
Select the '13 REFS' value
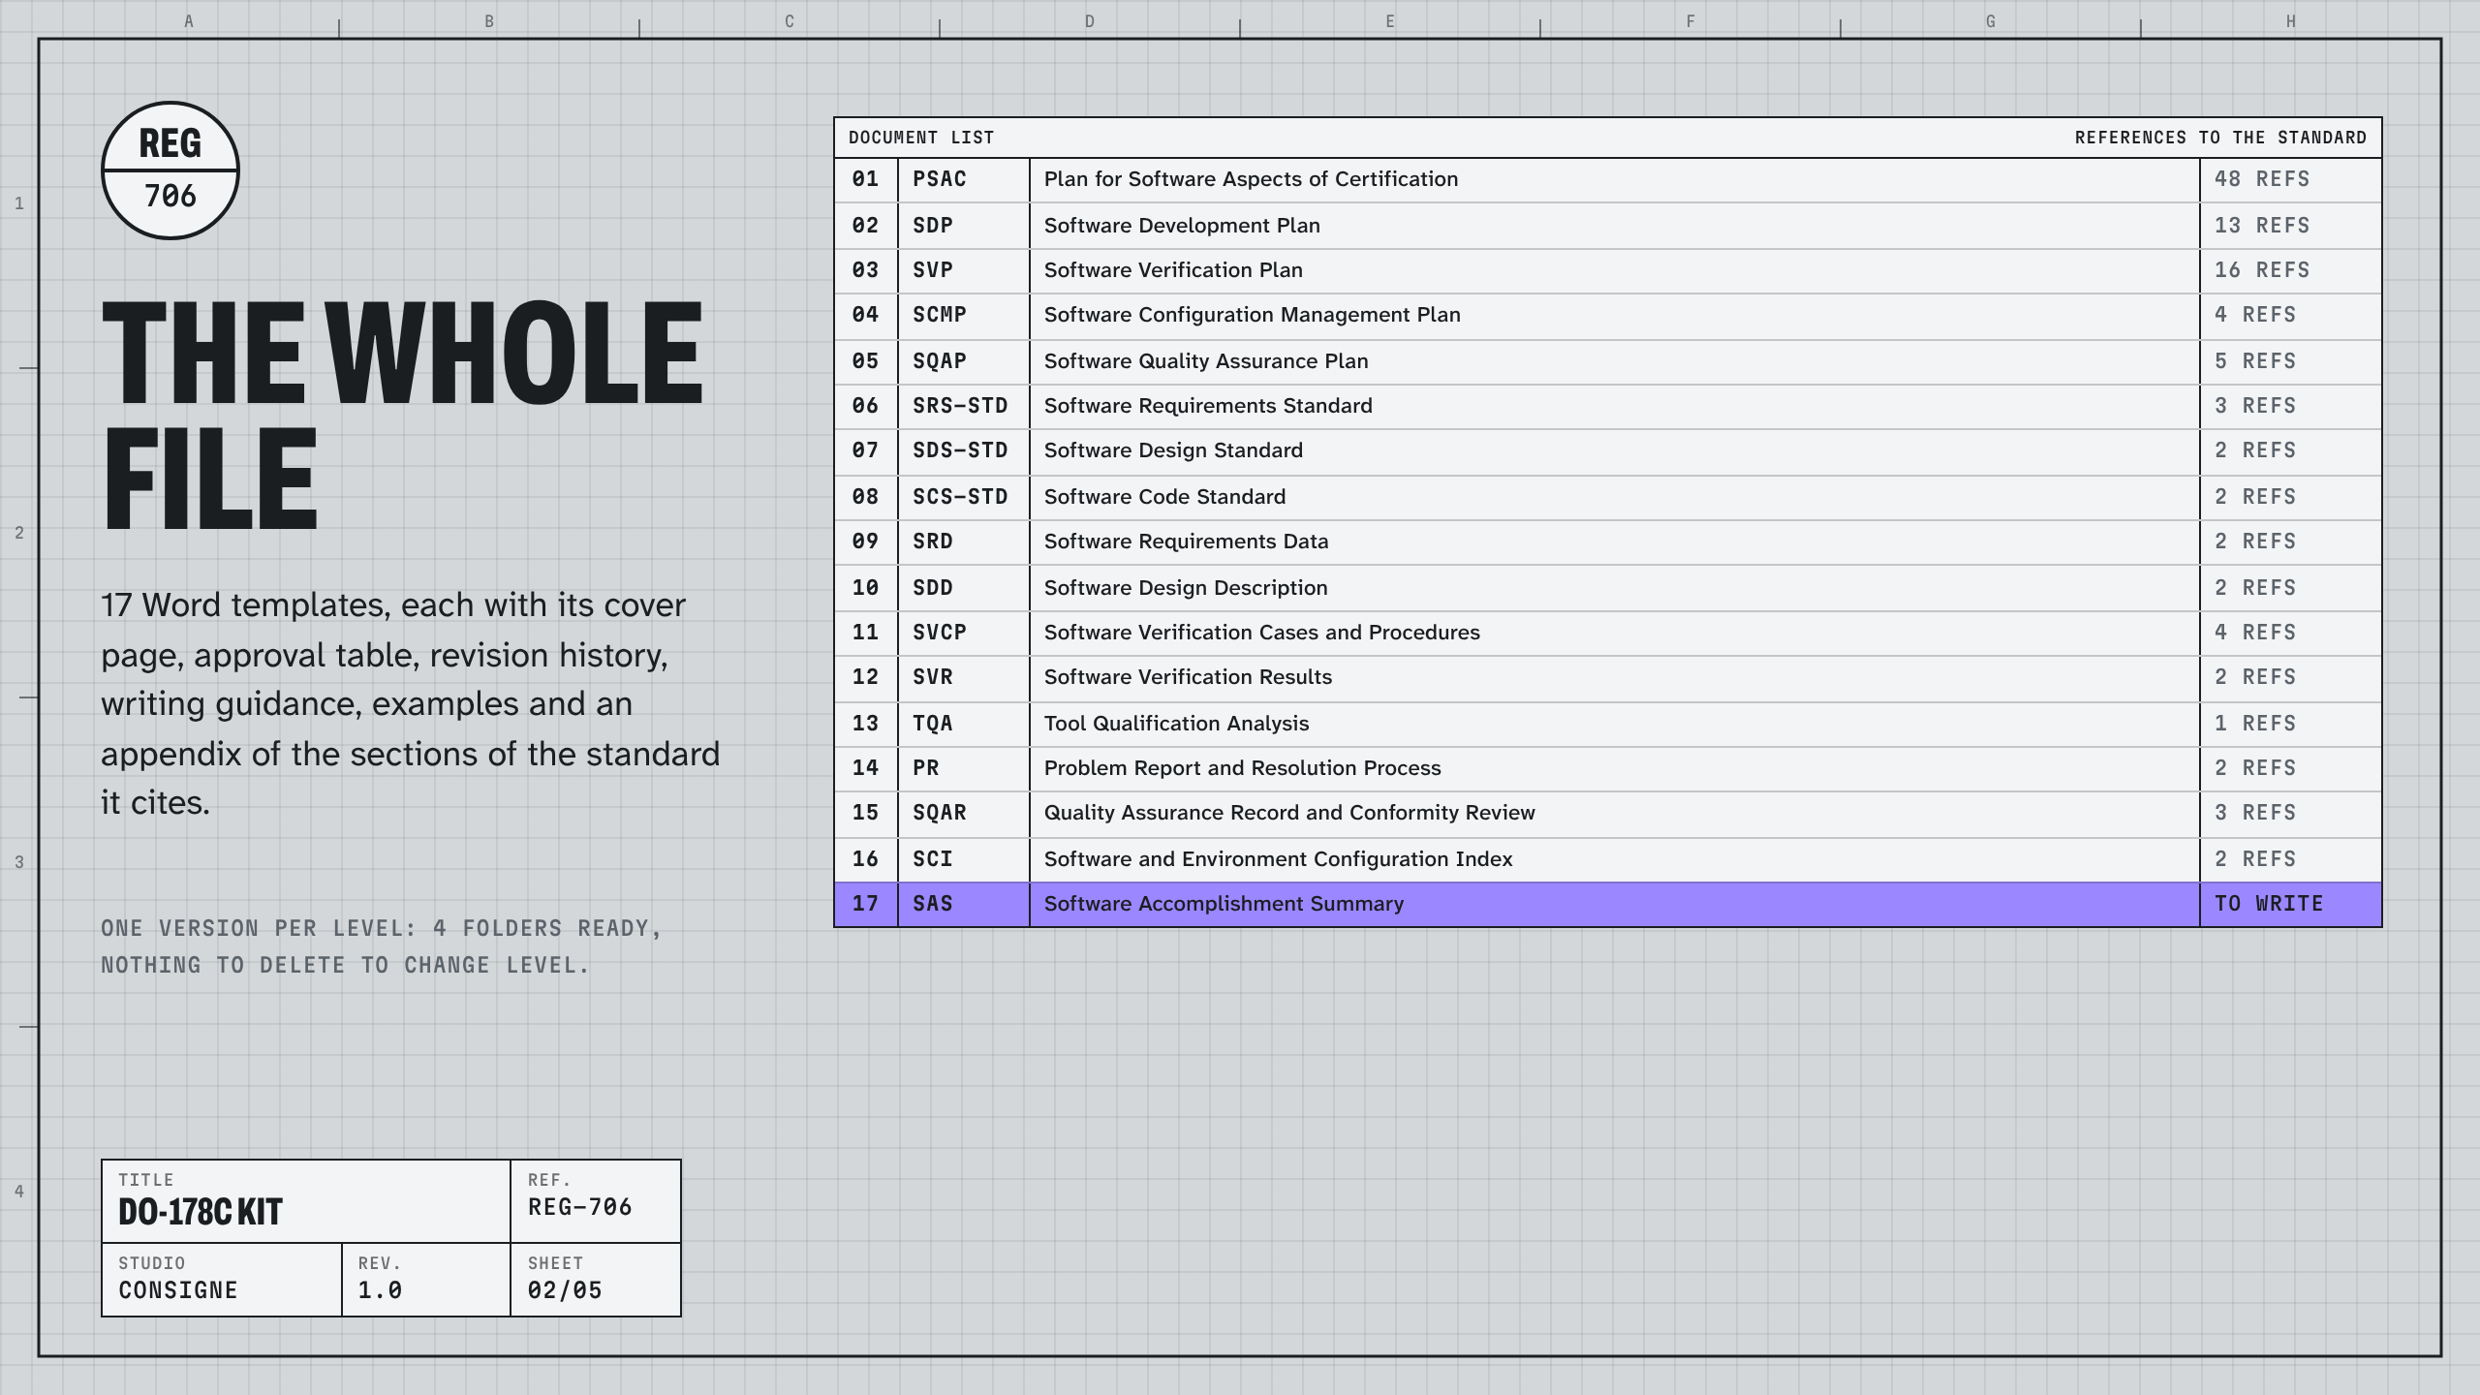pyautogui.click(x=2262, y=226)
